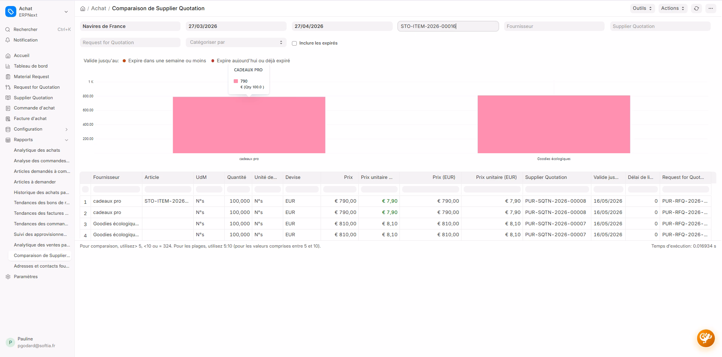Open the Outils dropdown
Viewport: 722px width, 357px height.
click(x=642, y=8)
